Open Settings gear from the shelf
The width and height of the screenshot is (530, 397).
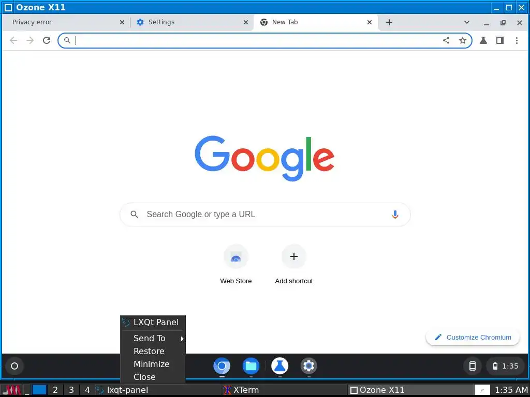point(308,366)
